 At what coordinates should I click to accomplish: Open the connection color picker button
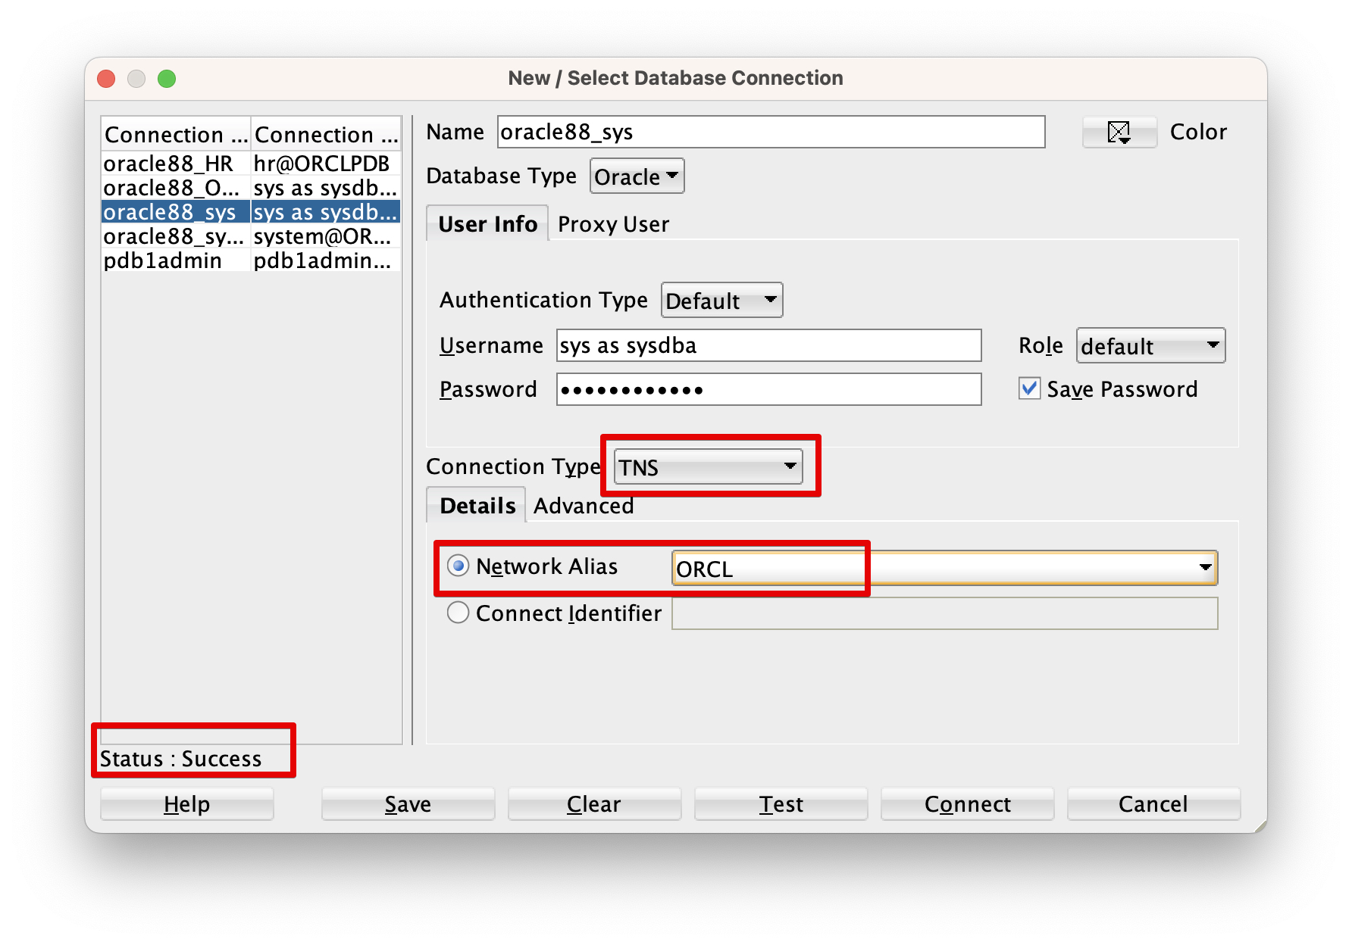[x=1119, y=132]
